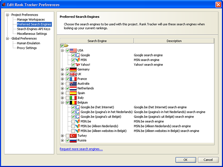Viewport: 223px width, 167px height.
Task: Click the Germany flag icon
Action: point(73,70)
